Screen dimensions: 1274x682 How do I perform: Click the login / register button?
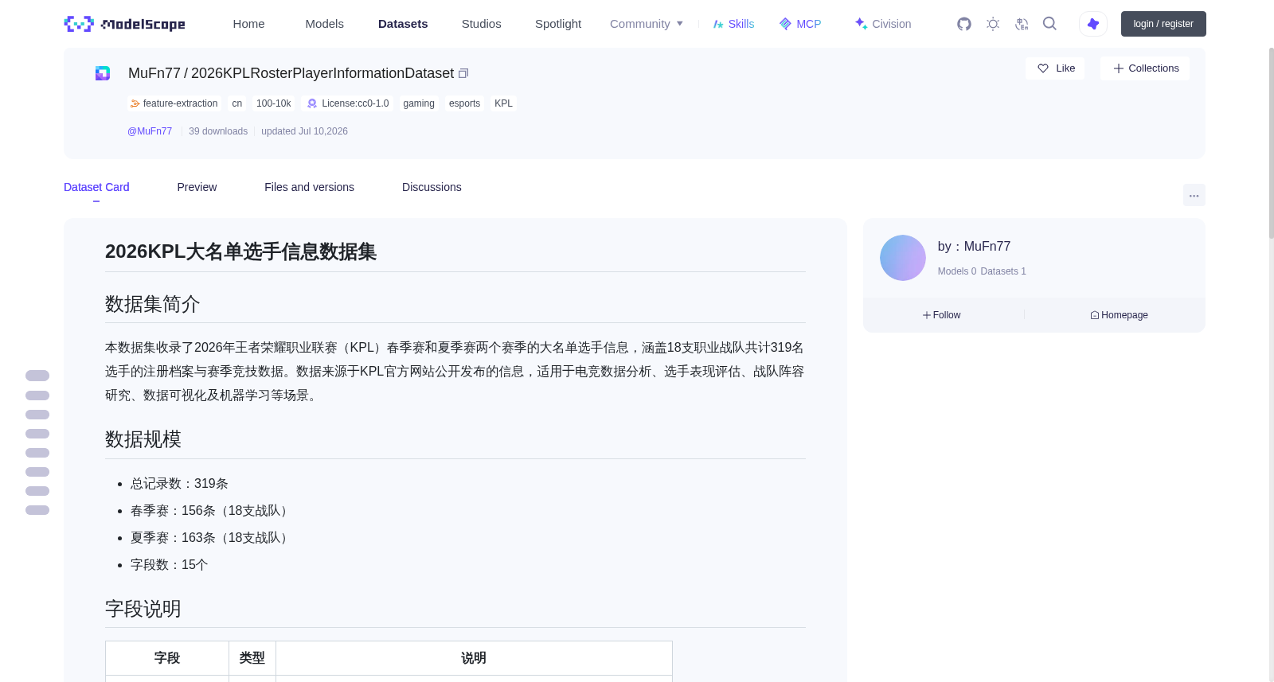pos(1163,24)
